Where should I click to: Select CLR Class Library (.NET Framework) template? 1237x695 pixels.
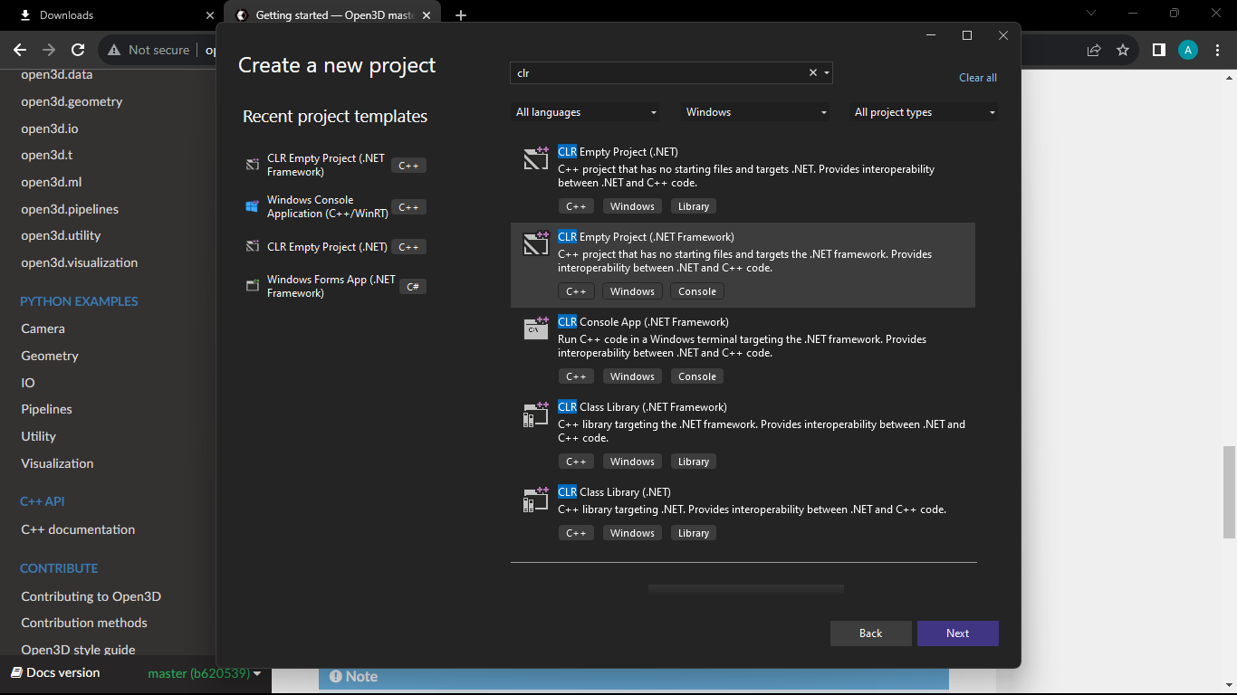click(x=743, y=435)
